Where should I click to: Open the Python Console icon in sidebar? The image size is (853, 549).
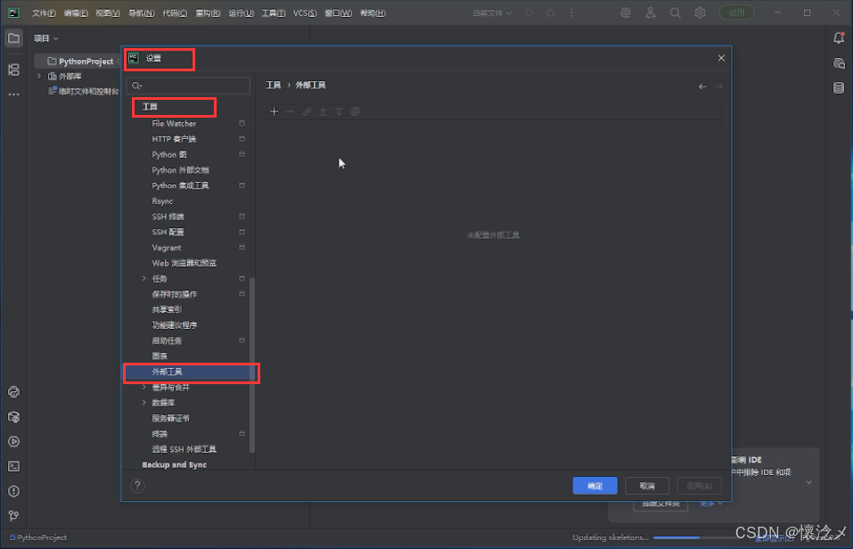[13, 392]
